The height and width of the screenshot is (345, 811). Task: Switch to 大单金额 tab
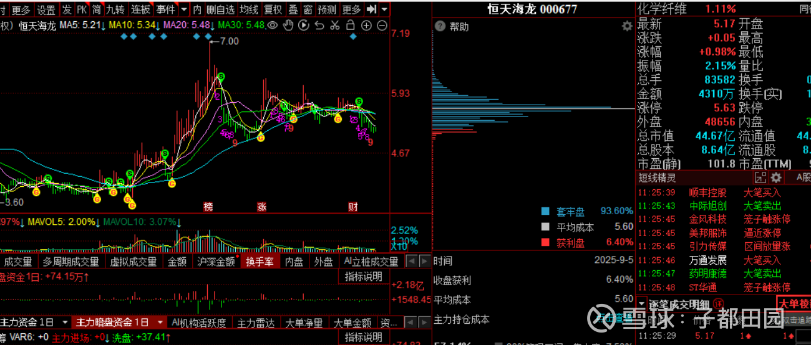pyautogui.click(x=352, y=322)
